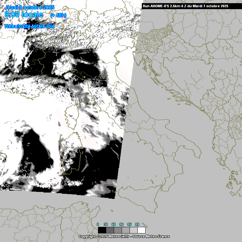This screenshot has height=242, width=242.
Task: Click the Meteociel.fr copyright text
Action: tap(104, 236)
